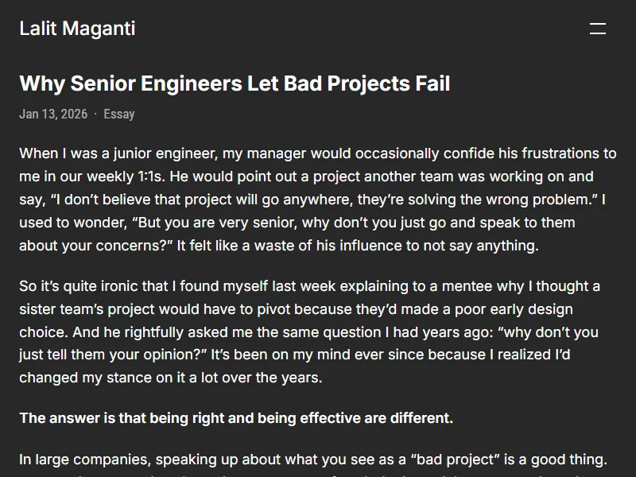Click the Jan 13, 2026 publish date
Viewport: 636px width, 477px height.
[53, 114]
